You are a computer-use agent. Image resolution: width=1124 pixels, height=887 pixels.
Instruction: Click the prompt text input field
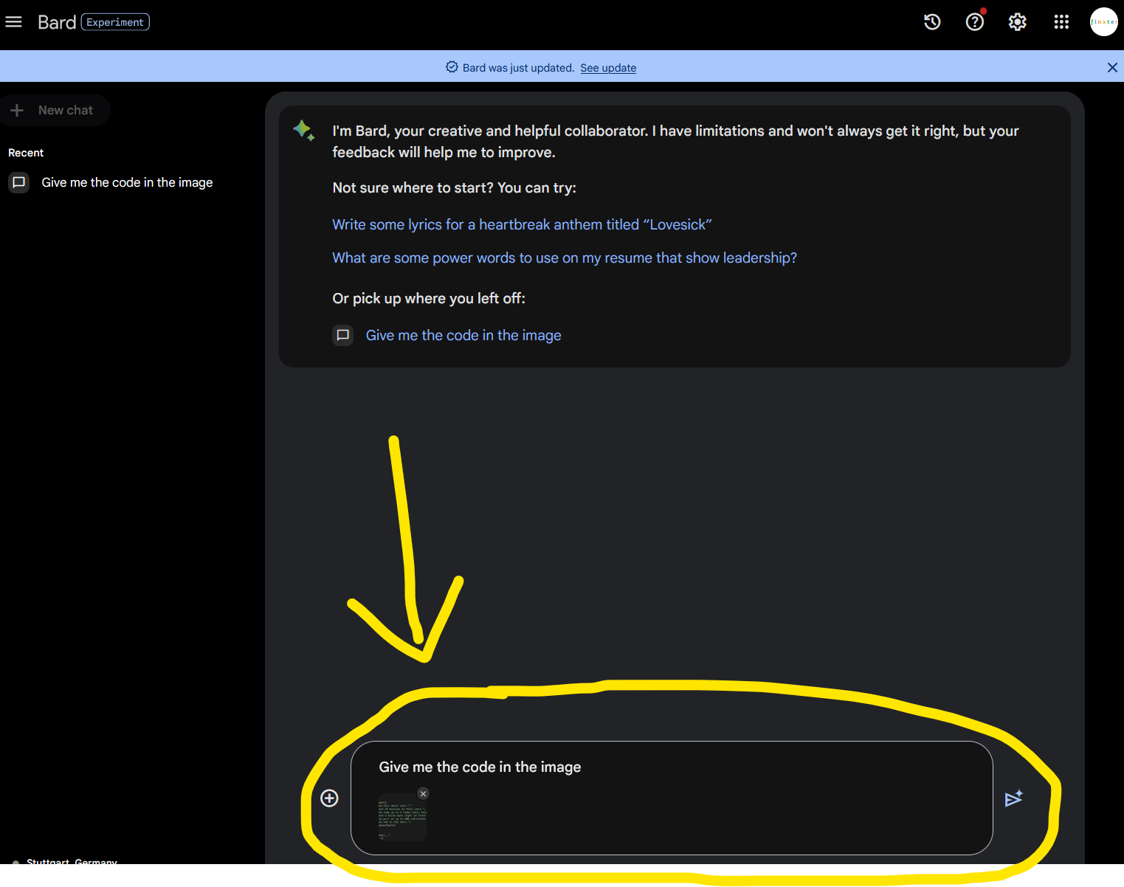click(x=664, y=767)
